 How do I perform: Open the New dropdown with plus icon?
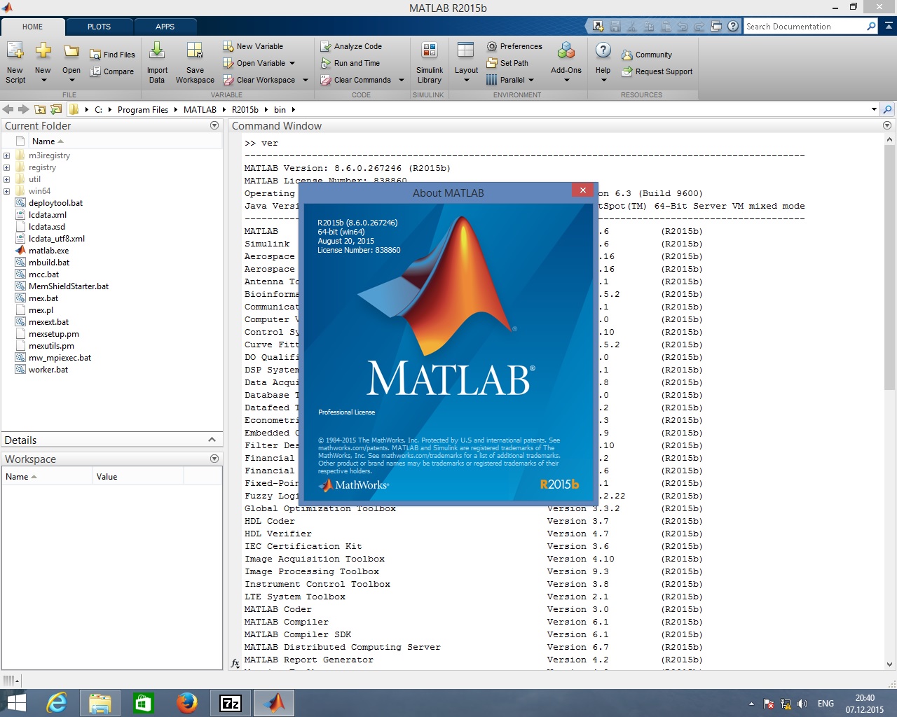pos(43,62)
